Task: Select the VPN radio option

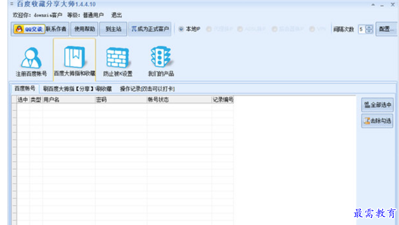Action: pos(317,29)
